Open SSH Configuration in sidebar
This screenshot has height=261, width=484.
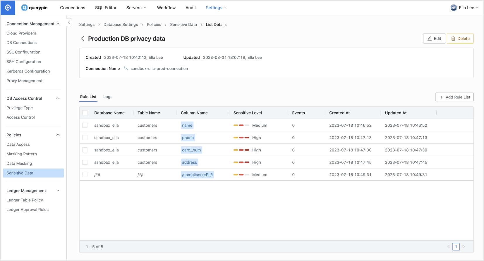pyautogui.click(x=24, y=62)
